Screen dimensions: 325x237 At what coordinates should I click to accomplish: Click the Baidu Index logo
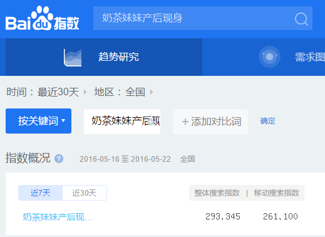(42, 18)
